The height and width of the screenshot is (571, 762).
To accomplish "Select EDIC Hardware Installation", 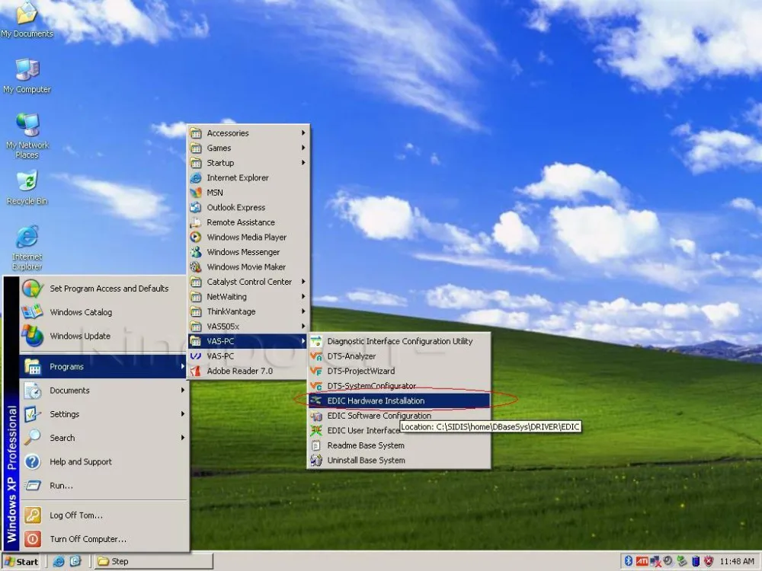I will (375, 400).
